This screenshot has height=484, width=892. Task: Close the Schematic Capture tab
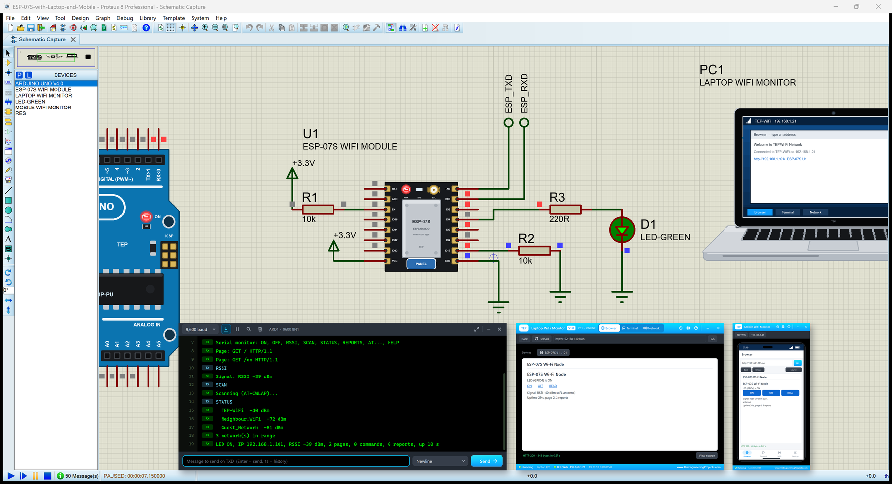73,39
